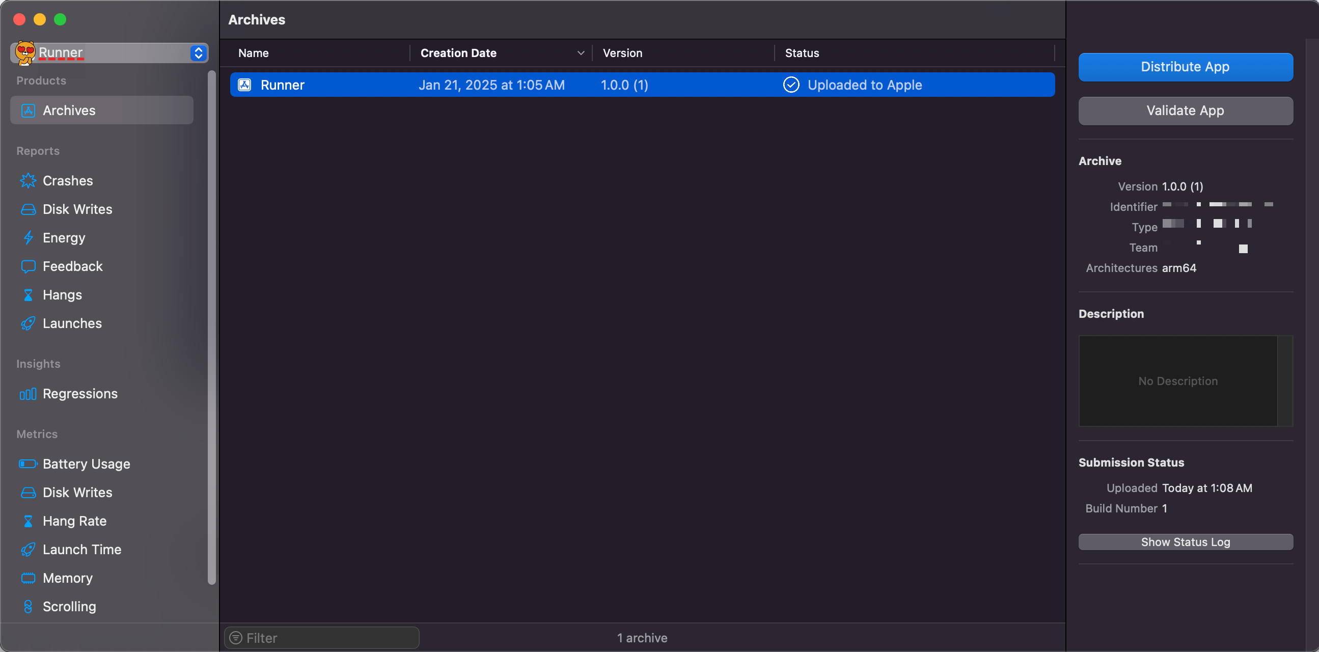This screenshot has height=652, width=1319.
Task: Open Battery Usage metrics
Action: pos(87,464)
